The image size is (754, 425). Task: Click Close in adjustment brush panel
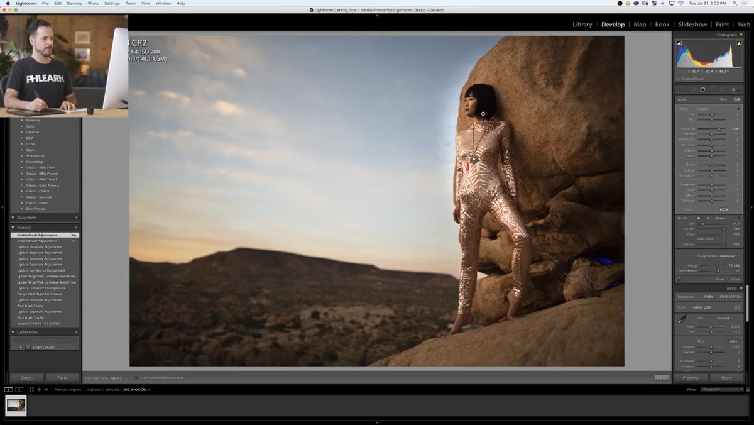coord(736,279)
